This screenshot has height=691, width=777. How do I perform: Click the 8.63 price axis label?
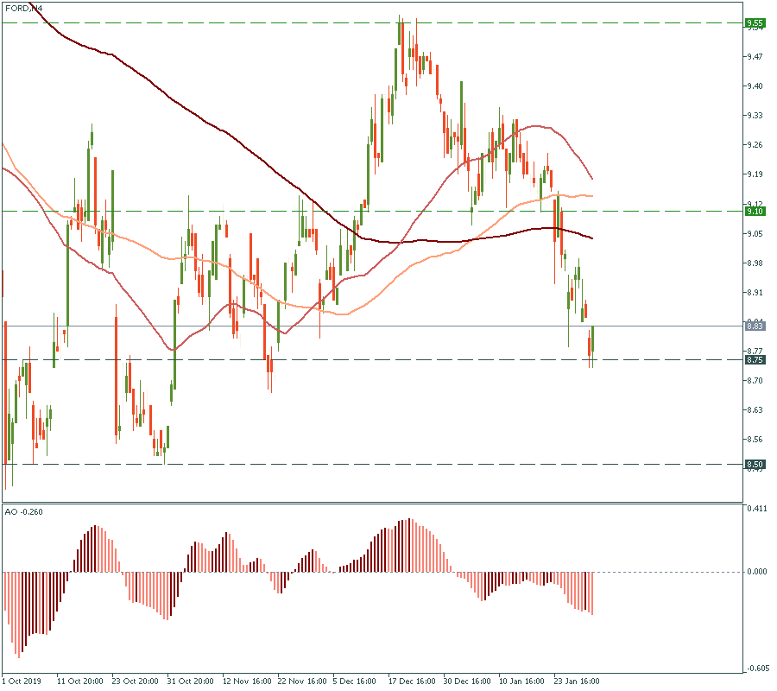pyautogui.click(x=755, y=409)
